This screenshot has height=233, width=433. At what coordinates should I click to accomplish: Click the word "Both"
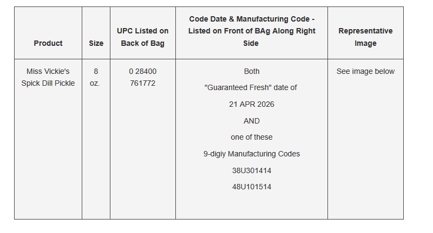pyautogui.click(x=252, y=71)
